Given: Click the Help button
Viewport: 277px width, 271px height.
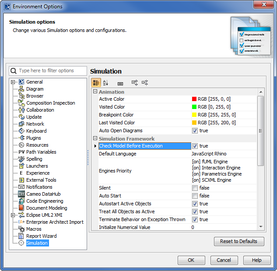Looking at the screenshot, I should (x=257, y=260).
